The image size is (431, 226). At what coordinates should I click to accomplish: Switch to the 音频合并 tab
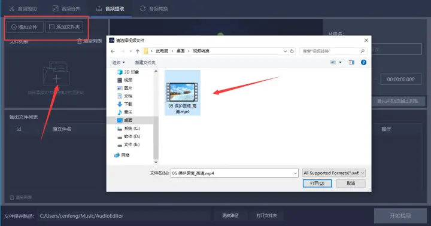tap(66, 9)
